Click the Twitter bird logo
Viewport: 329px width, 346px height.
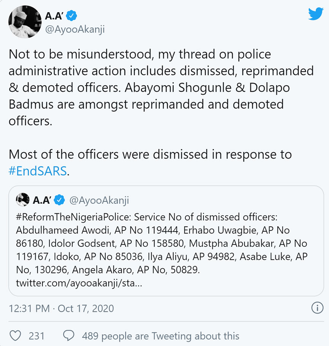click(x=316, y=14)
